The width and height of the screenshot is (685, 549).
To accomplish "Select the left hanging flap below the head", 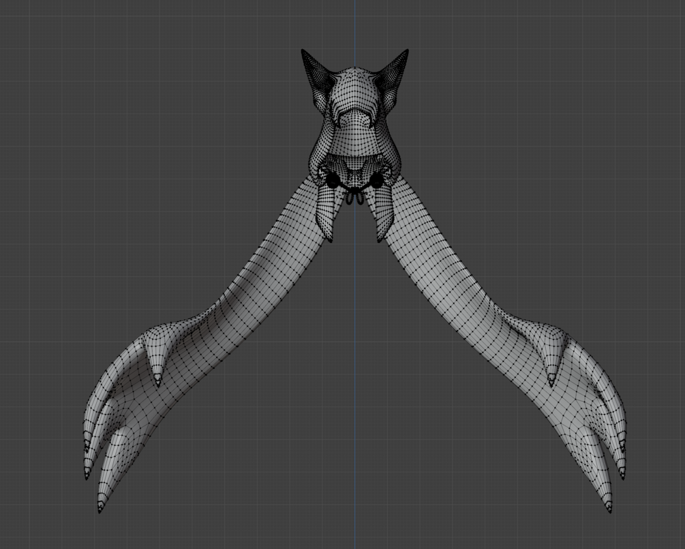I will pos(326,213).
